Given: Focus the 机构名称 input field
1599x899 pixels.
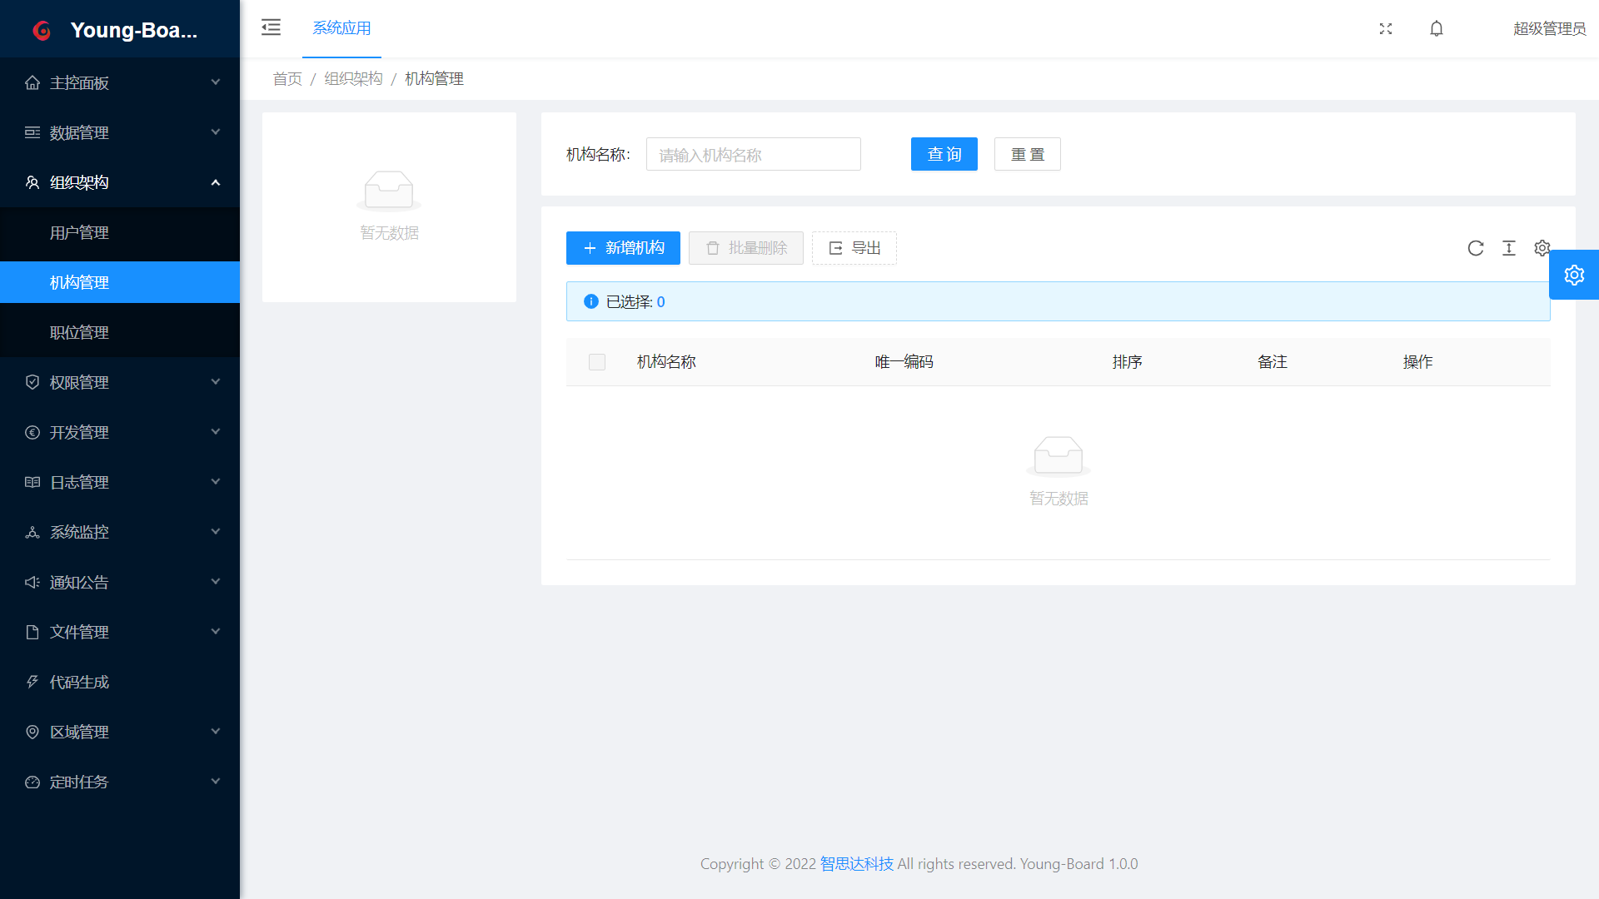Looking at the screenshot, I should pyautogui.click(x=753, y=155).
